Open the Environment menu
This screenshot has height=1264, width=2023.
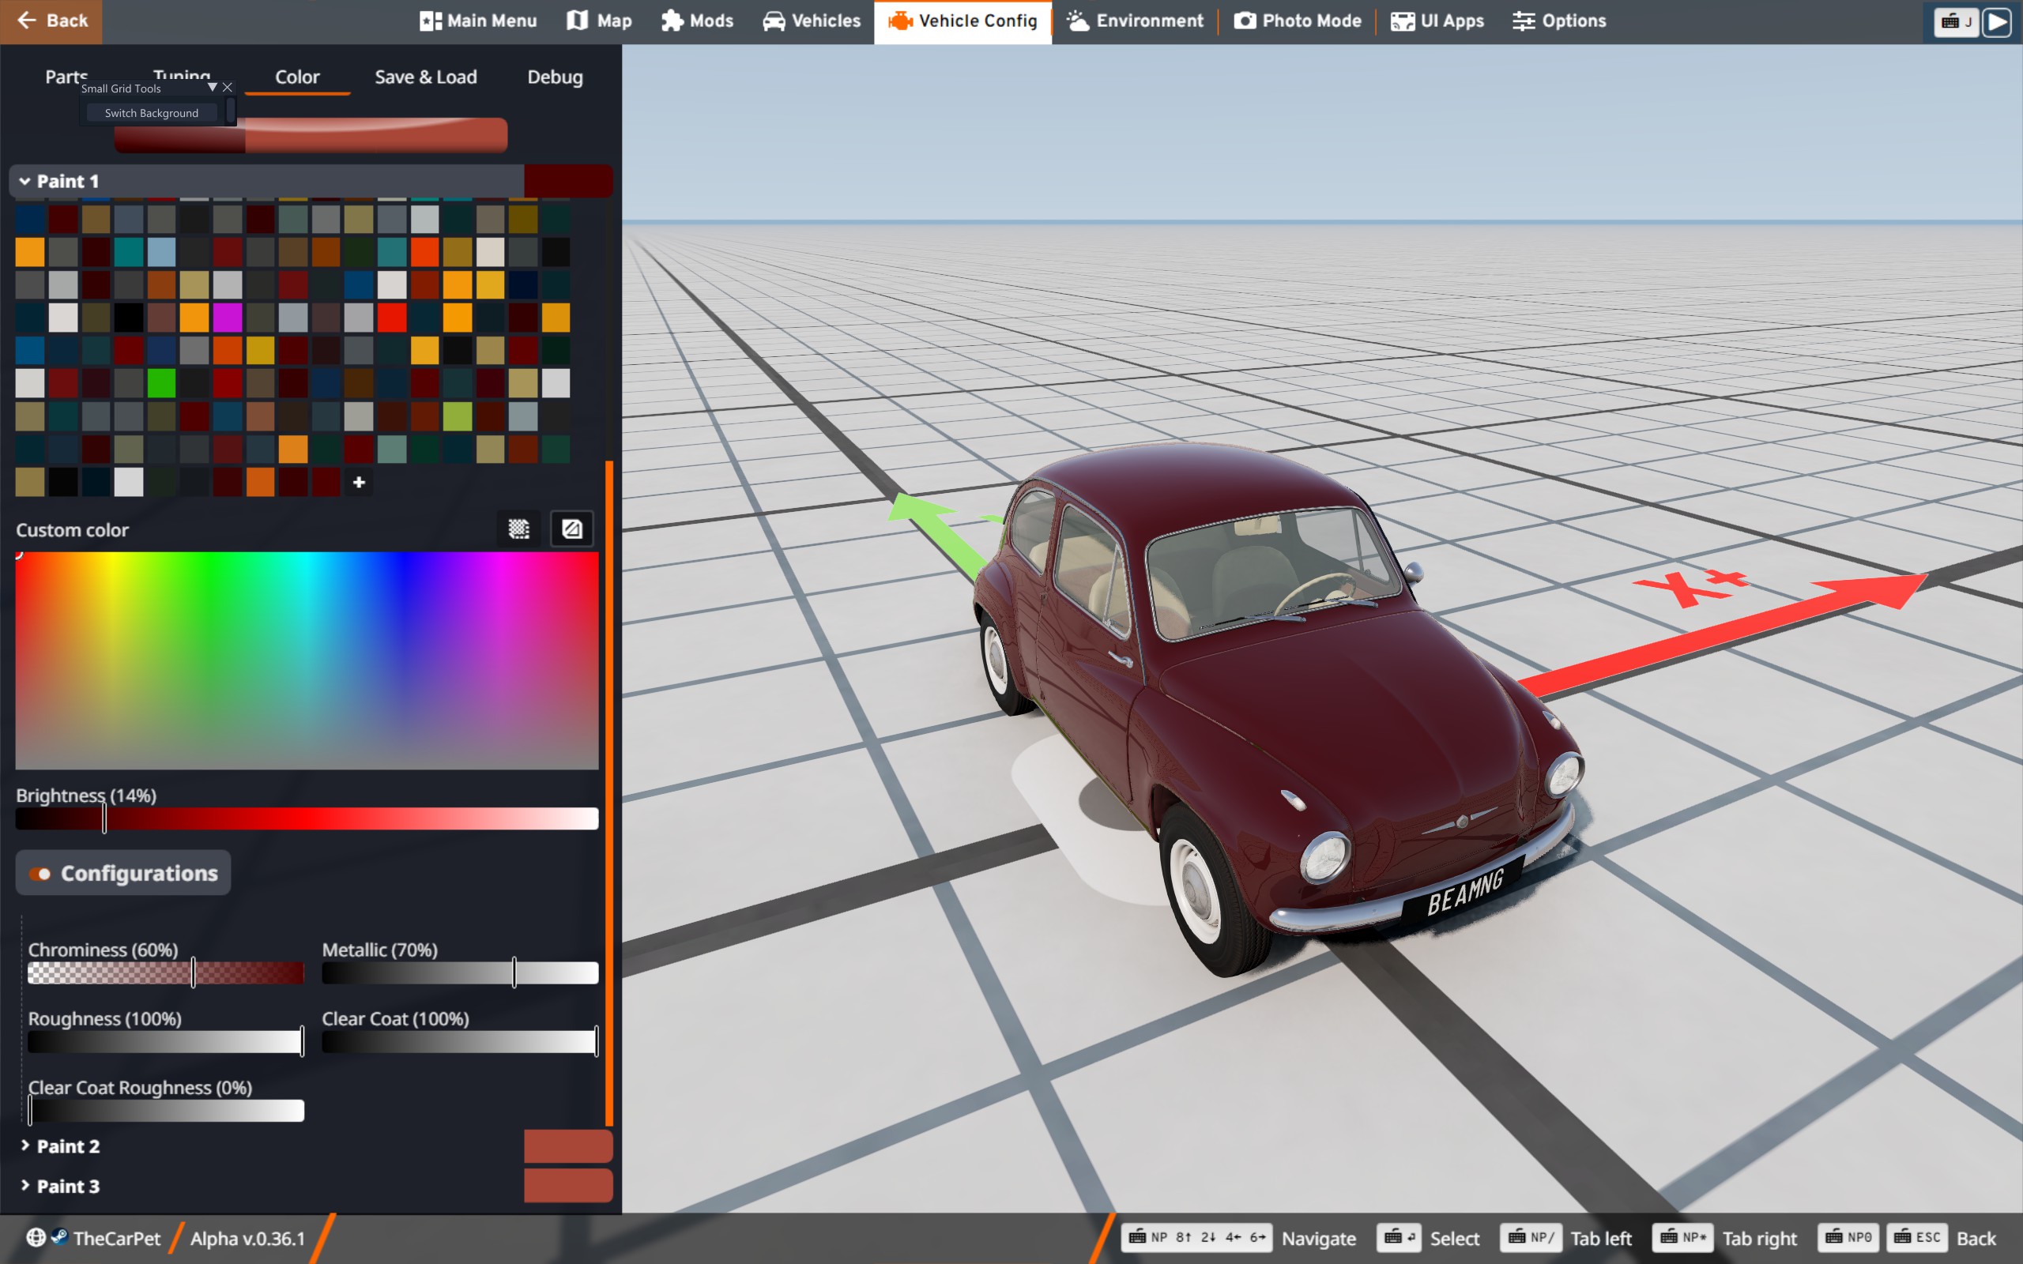pyautogui.click(x=1136, y=21)
